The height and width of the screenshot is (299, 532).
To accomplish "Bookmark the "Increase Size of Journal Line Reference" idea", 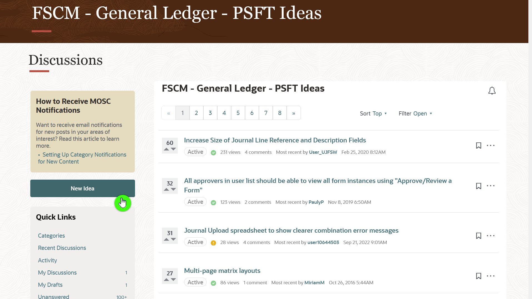I will (x=479, y=145).
